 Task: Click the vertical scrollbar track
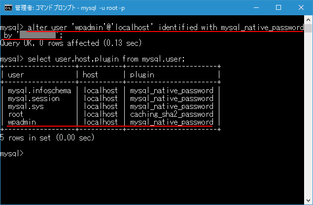point(308,108)
